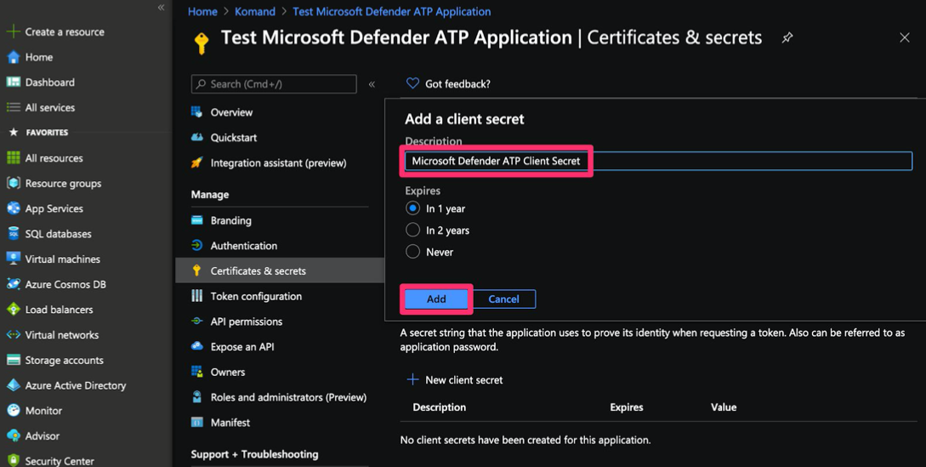
Task: Click the All resources grid icon
Action: coord(13,158)
